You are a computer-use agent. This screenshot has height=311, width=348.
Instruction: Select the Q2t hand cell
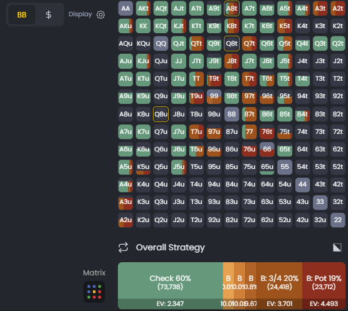pos(338,43)
